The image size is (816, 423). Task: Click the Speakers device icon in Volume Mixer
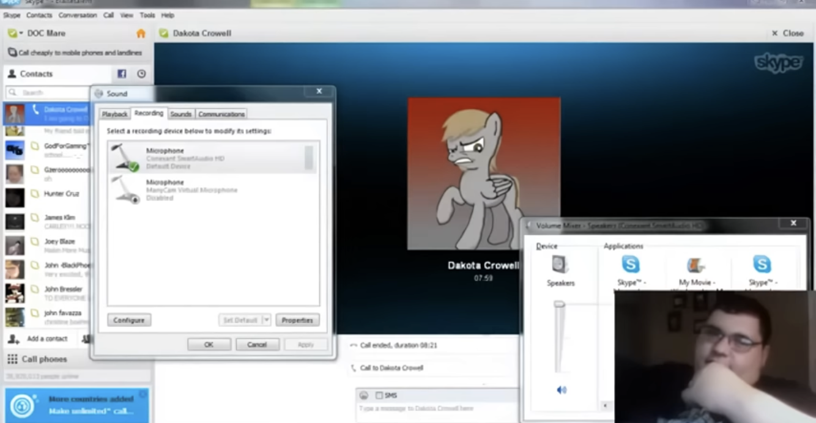click(560, 265)
